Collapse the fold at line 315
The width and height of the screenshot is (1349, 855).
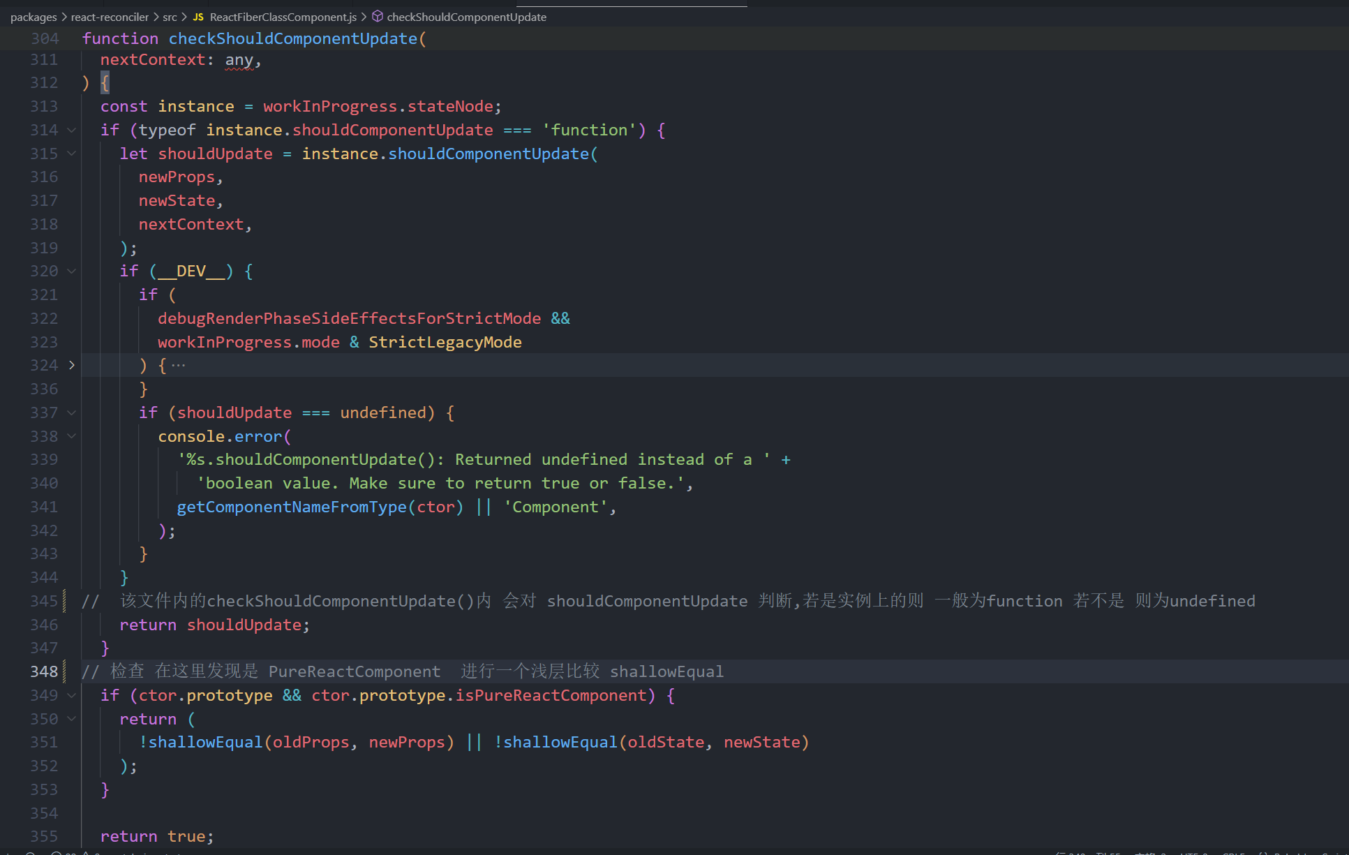71,154
